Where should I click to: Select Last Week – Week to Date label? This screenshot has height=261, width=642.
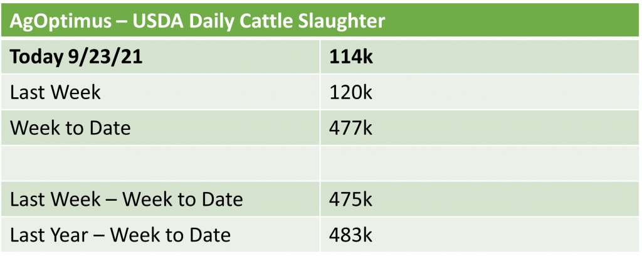(127, 200)
